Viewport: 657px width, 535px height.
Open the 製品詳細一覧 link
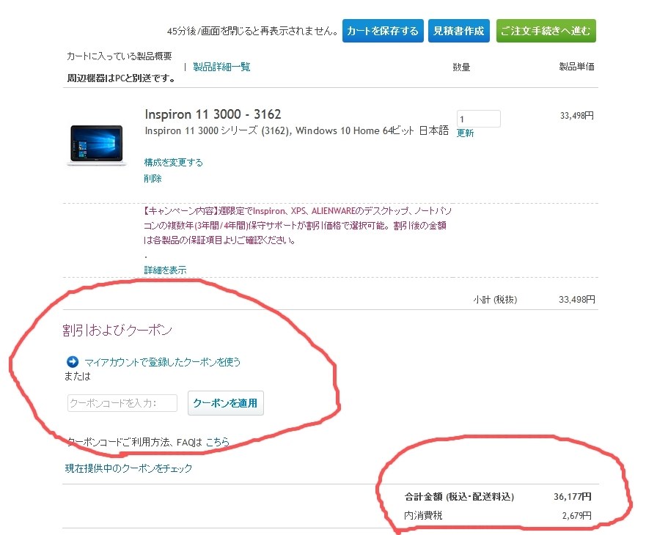[x=221, y=67]
